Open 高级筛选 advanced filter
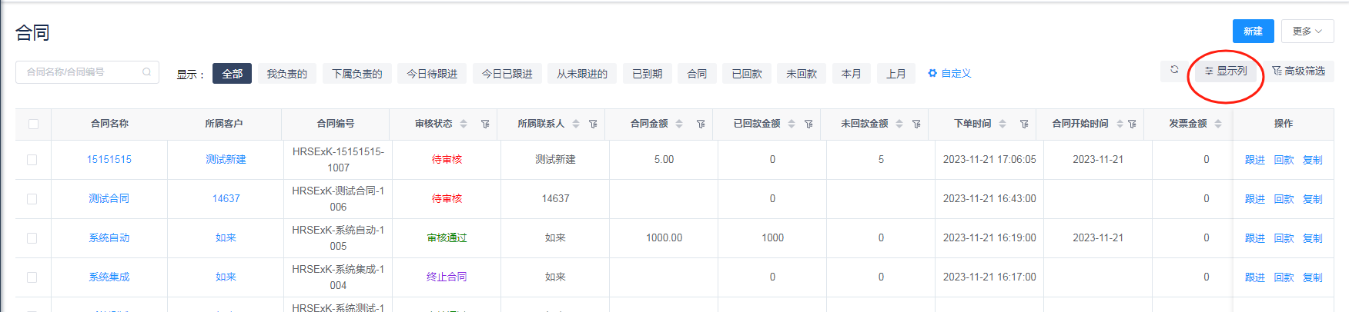The image size is (1349, 312). click(x=1298, y=71)
